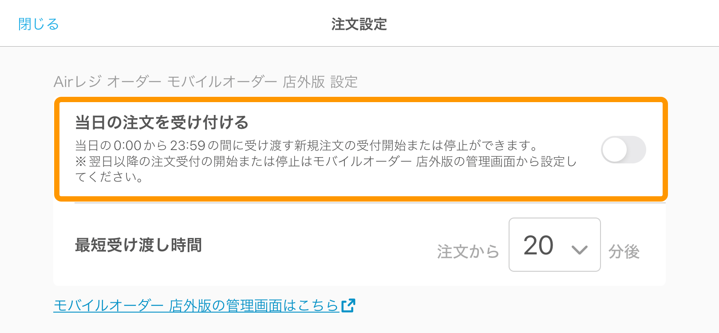The image size is (719, 333).
Task: Click the external link icon beside the management link
Action: pyautogui.click(x=348, y=305)
